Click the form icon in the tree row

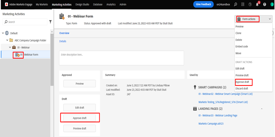[x=17, y=55]
